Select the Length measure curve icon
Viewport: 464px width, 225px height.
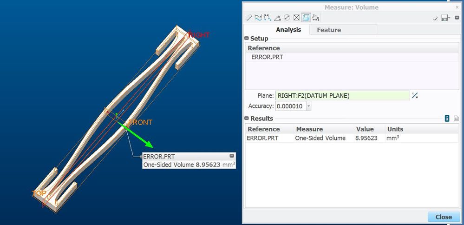[258, 18]
